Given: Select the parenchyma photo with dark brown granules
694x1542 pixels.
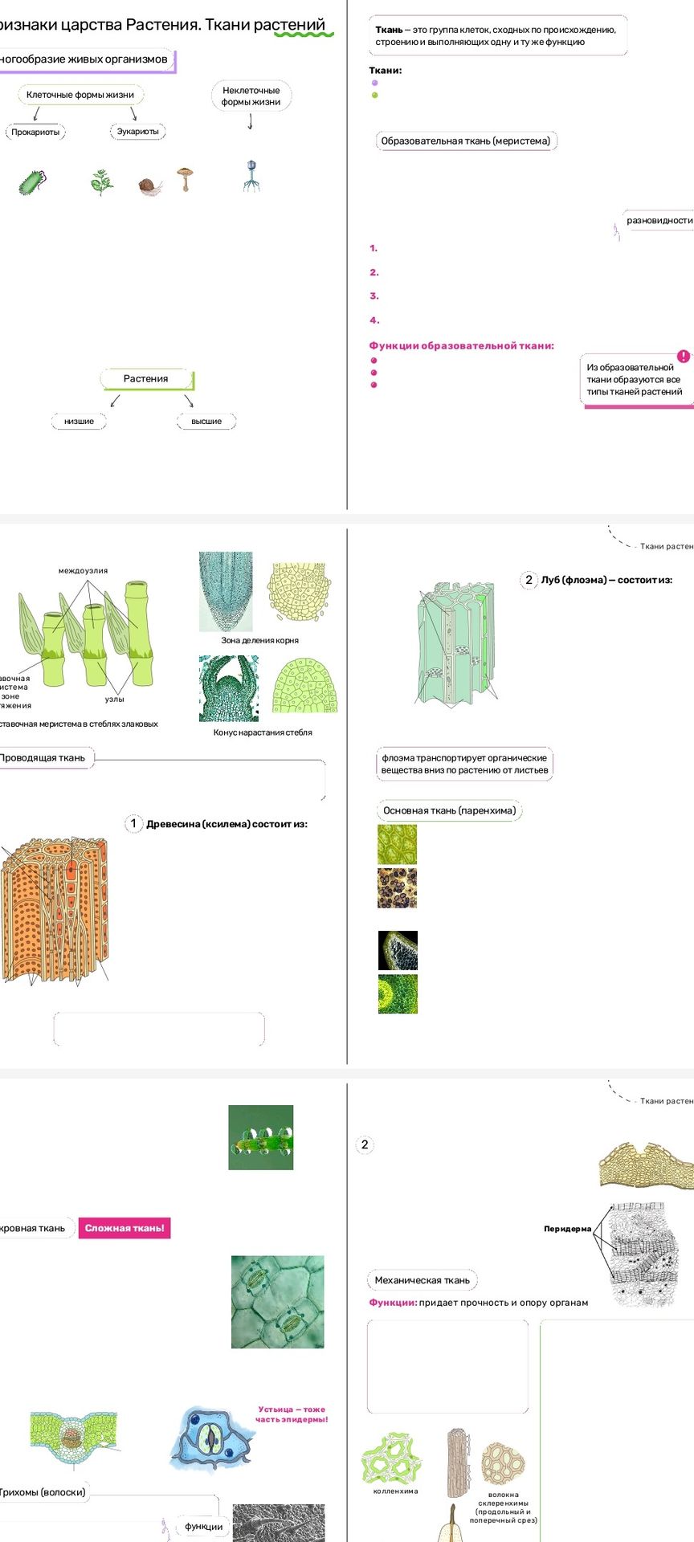Looking at the screenshot, I should [398, 888].
